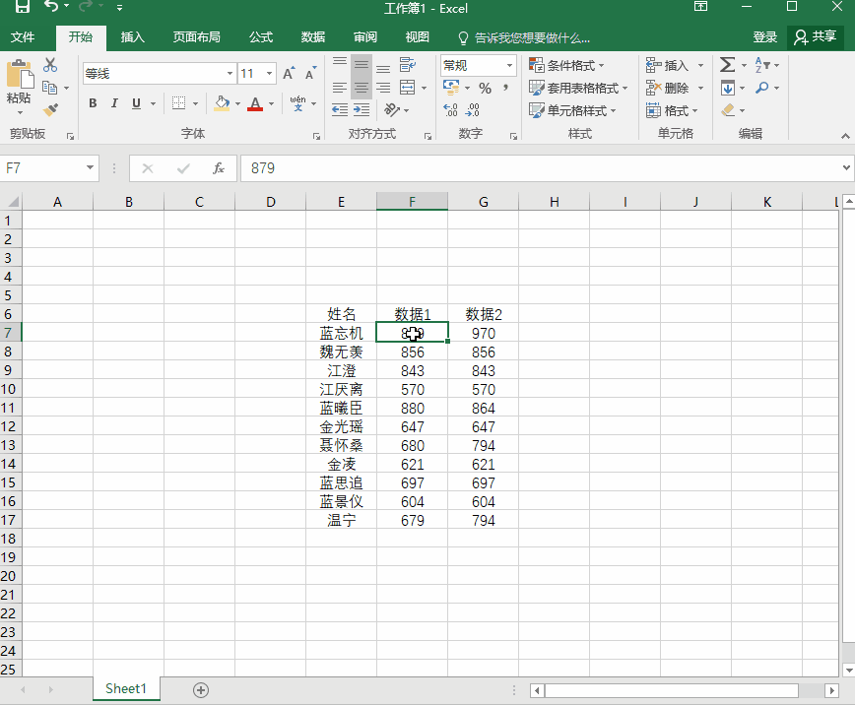
Task: Switch to the 公式 ribbon tab
Action: 261,37
